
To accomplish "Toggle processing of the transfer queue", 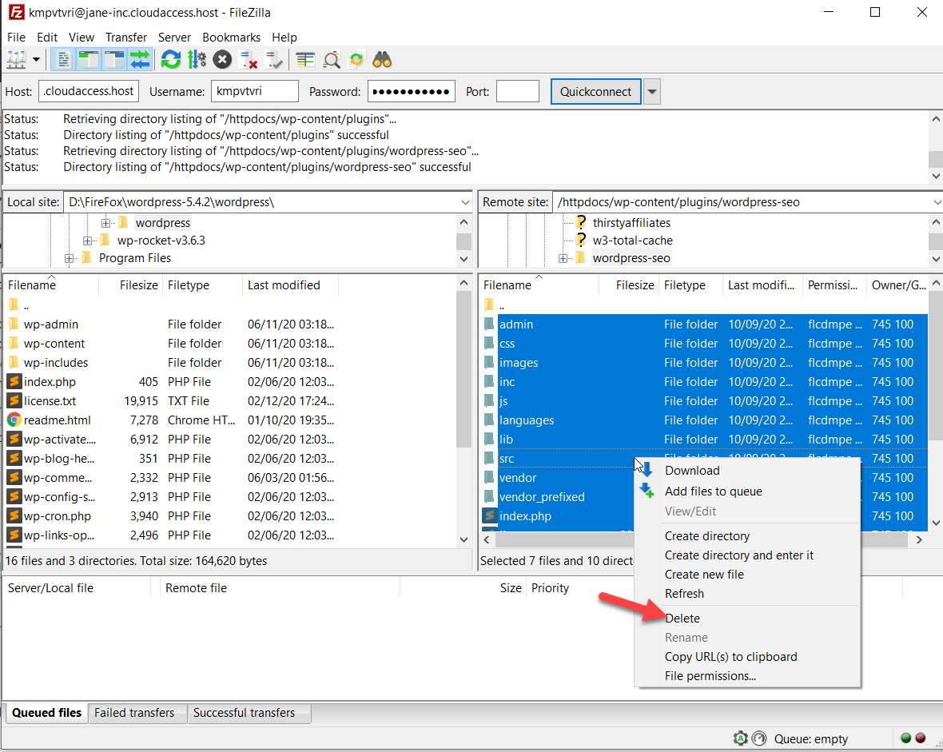I will pyautogui.click(x=197, y=60).
